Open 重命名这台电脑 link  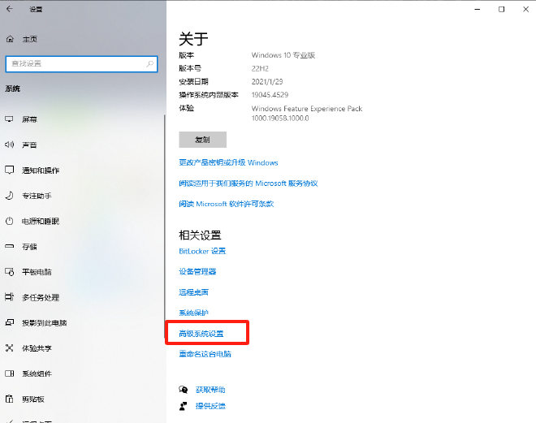coord(205,354)
